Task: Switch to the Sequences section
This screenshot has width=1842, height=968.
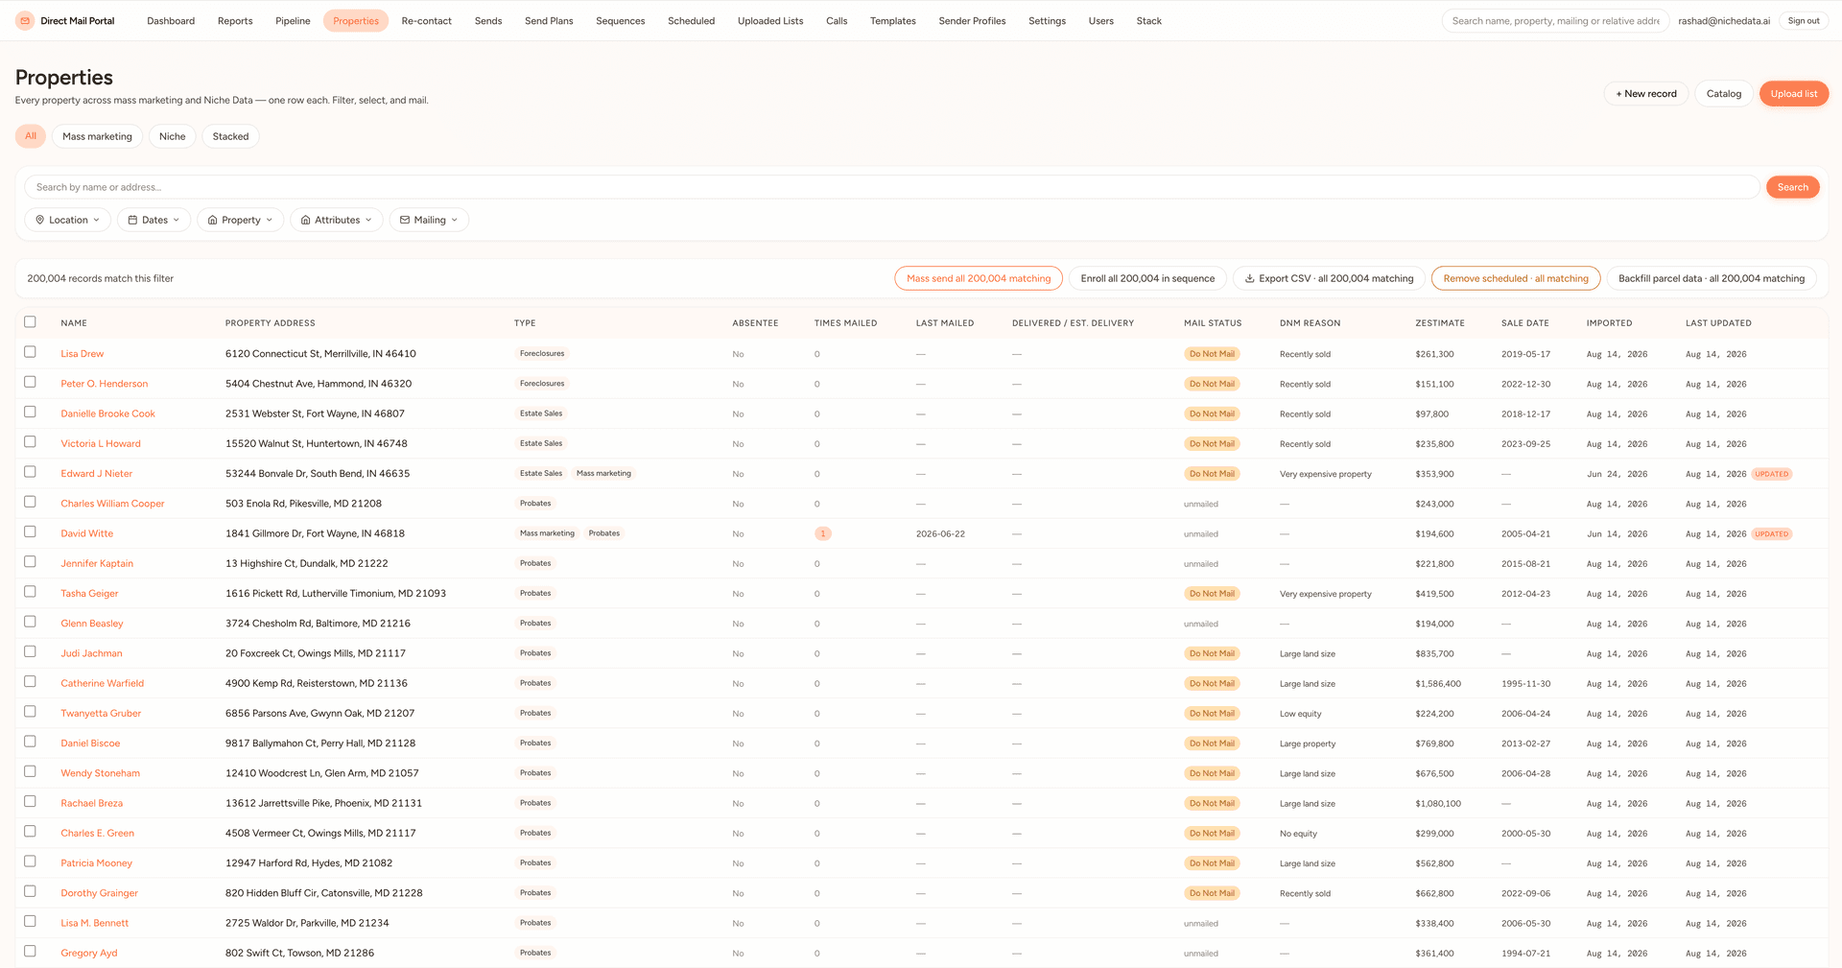Action: coord(620,20)
